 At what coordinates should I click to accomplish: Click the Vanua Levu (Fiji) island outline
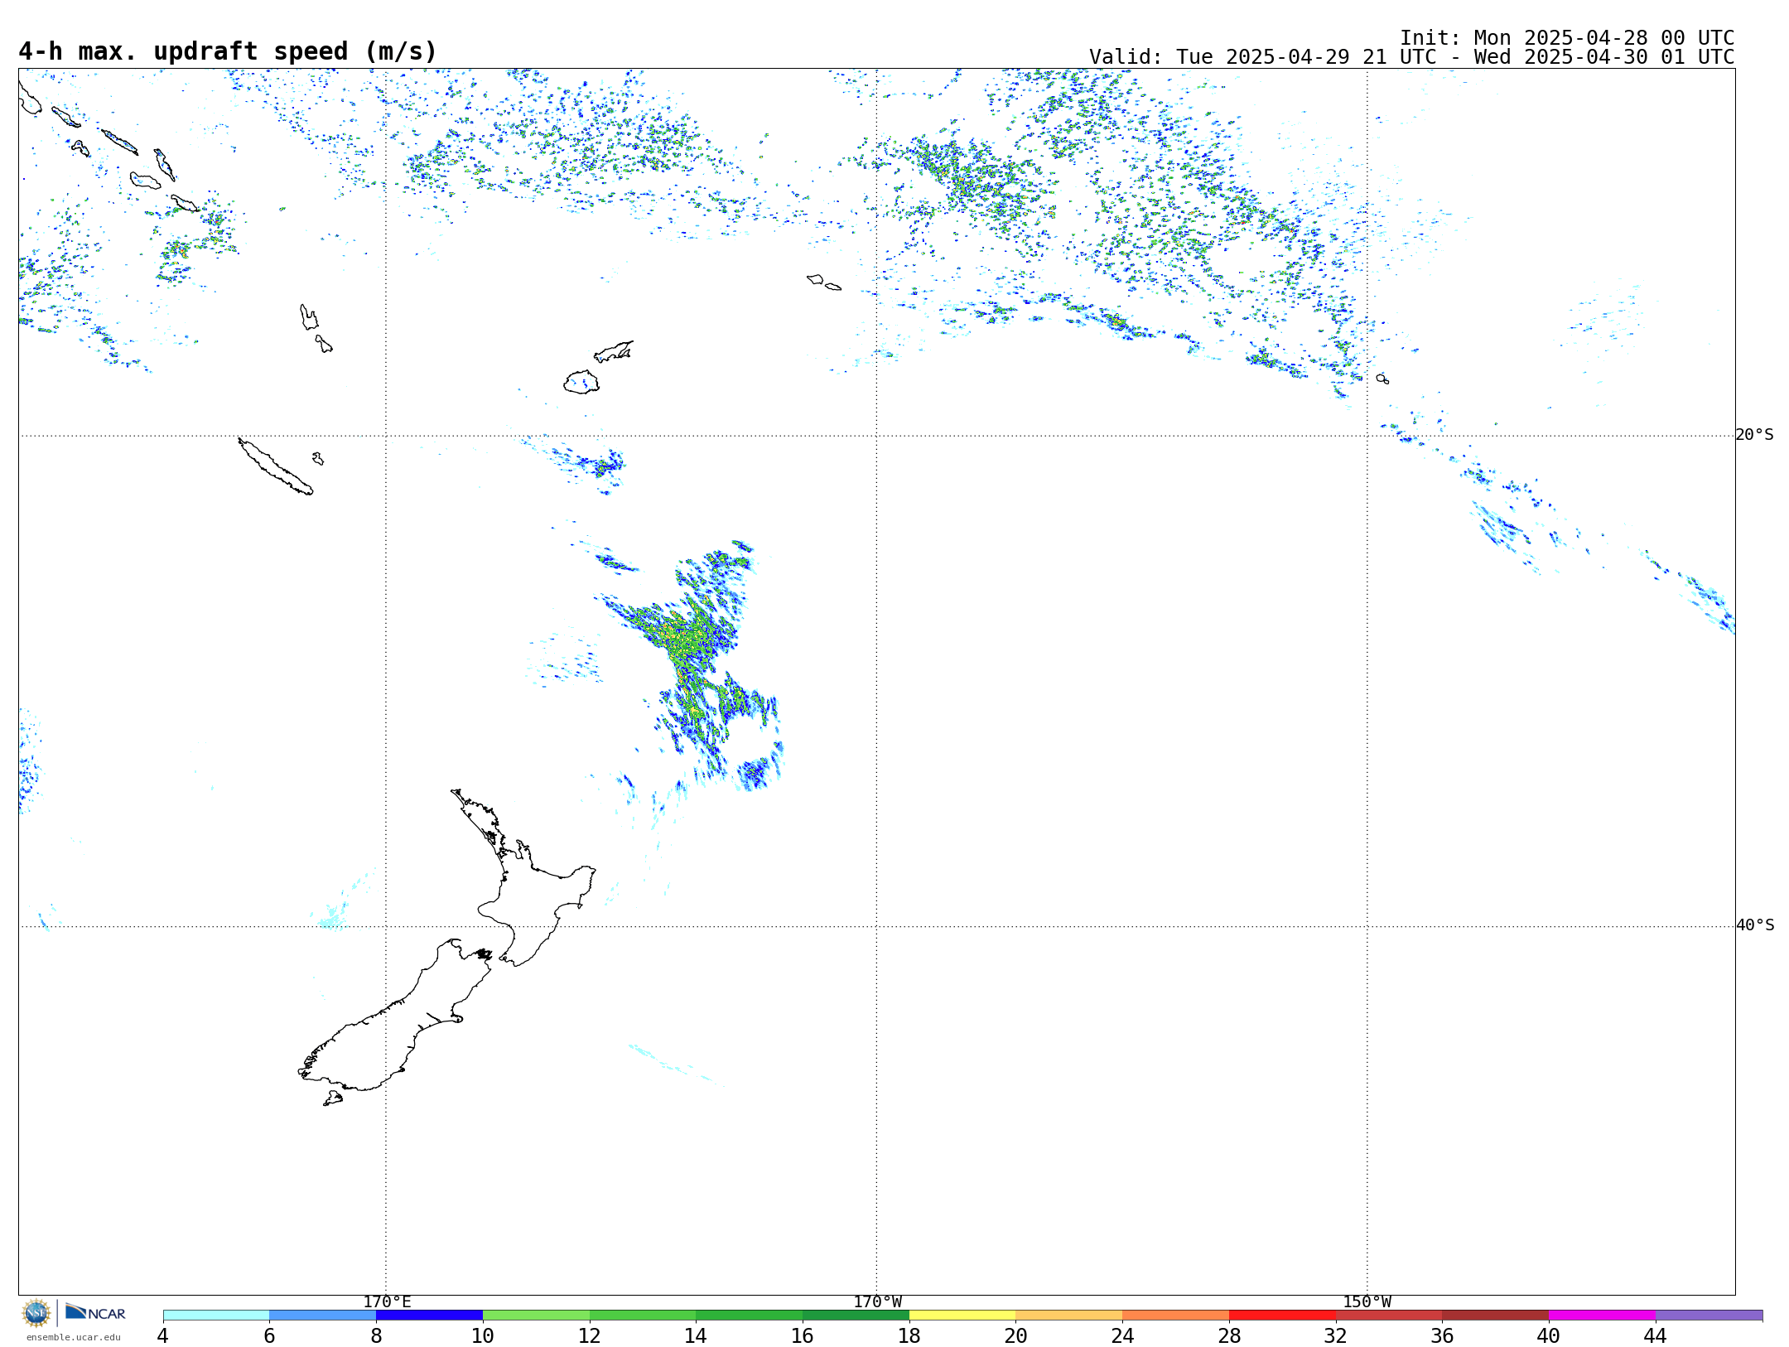tap(614, 351)
